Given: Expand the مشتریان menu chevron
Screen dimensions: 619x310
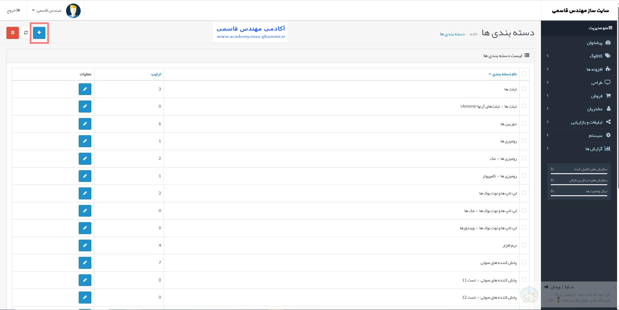Looking at the screenshot, I should click(548, 109).
